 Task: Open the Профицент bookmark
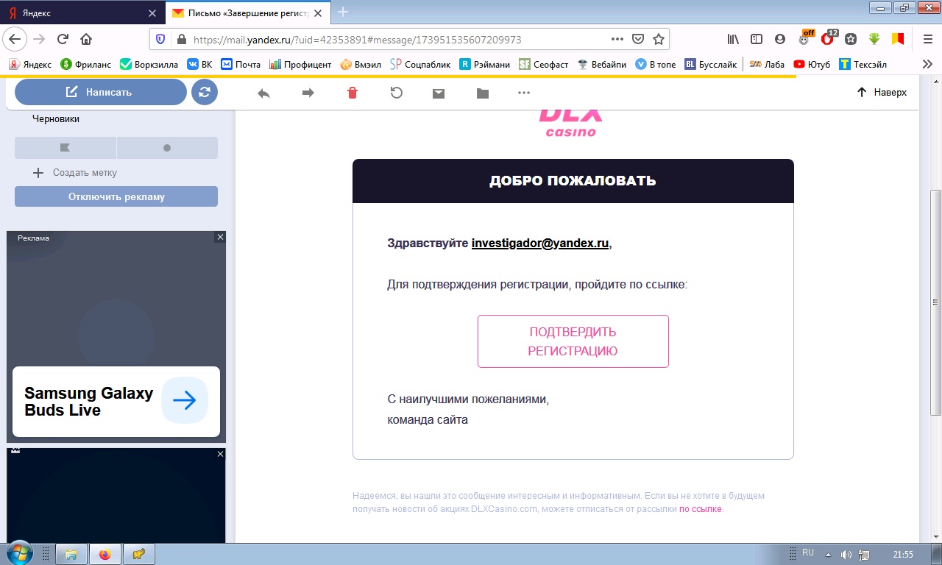click(x=301, y=64)
